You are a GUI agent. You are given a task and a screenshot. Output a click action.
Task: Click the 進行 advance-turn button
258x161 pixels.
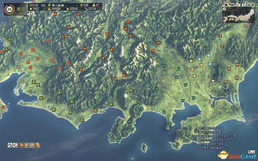pos(21,9)
